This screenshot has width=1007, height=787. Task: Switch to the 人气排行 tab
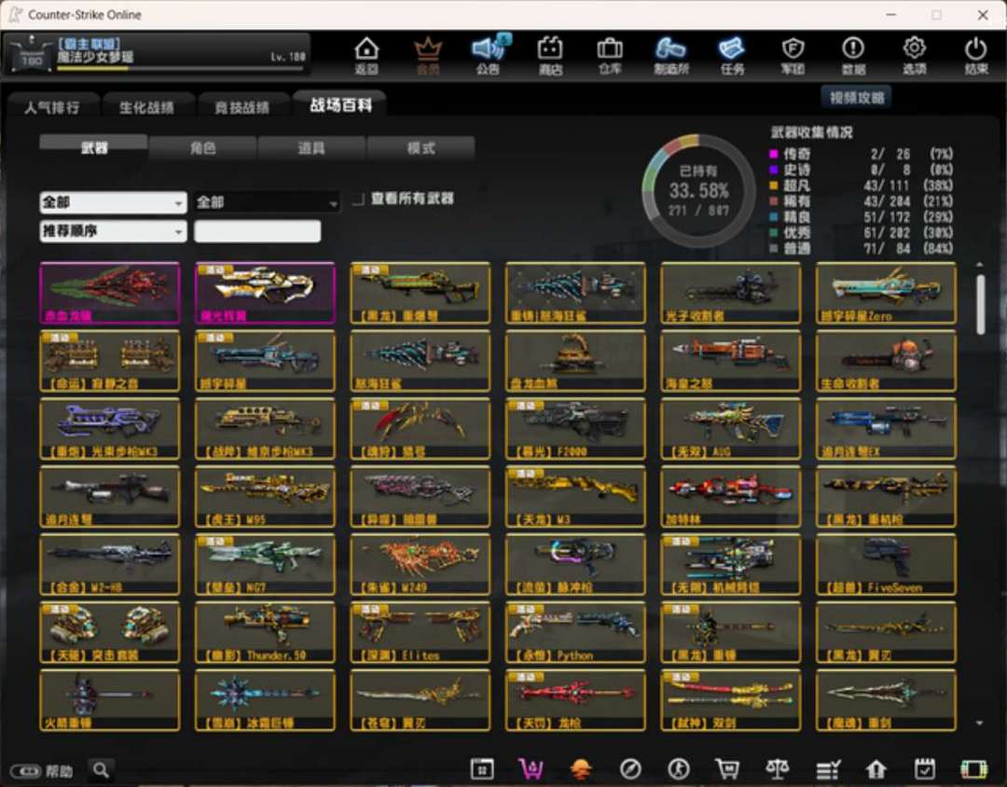(52, 107)
